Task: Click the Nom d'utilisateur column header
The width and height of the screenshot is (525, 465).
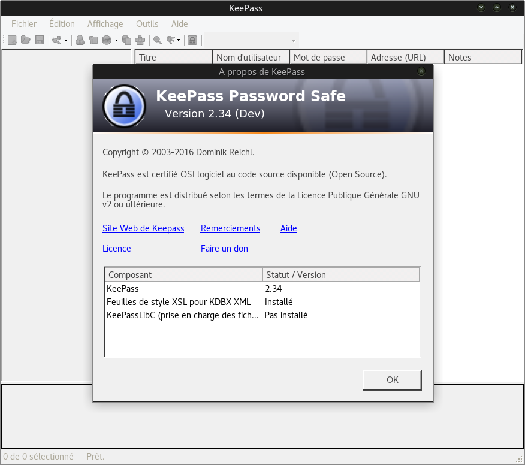Action: tap(251, 58)
